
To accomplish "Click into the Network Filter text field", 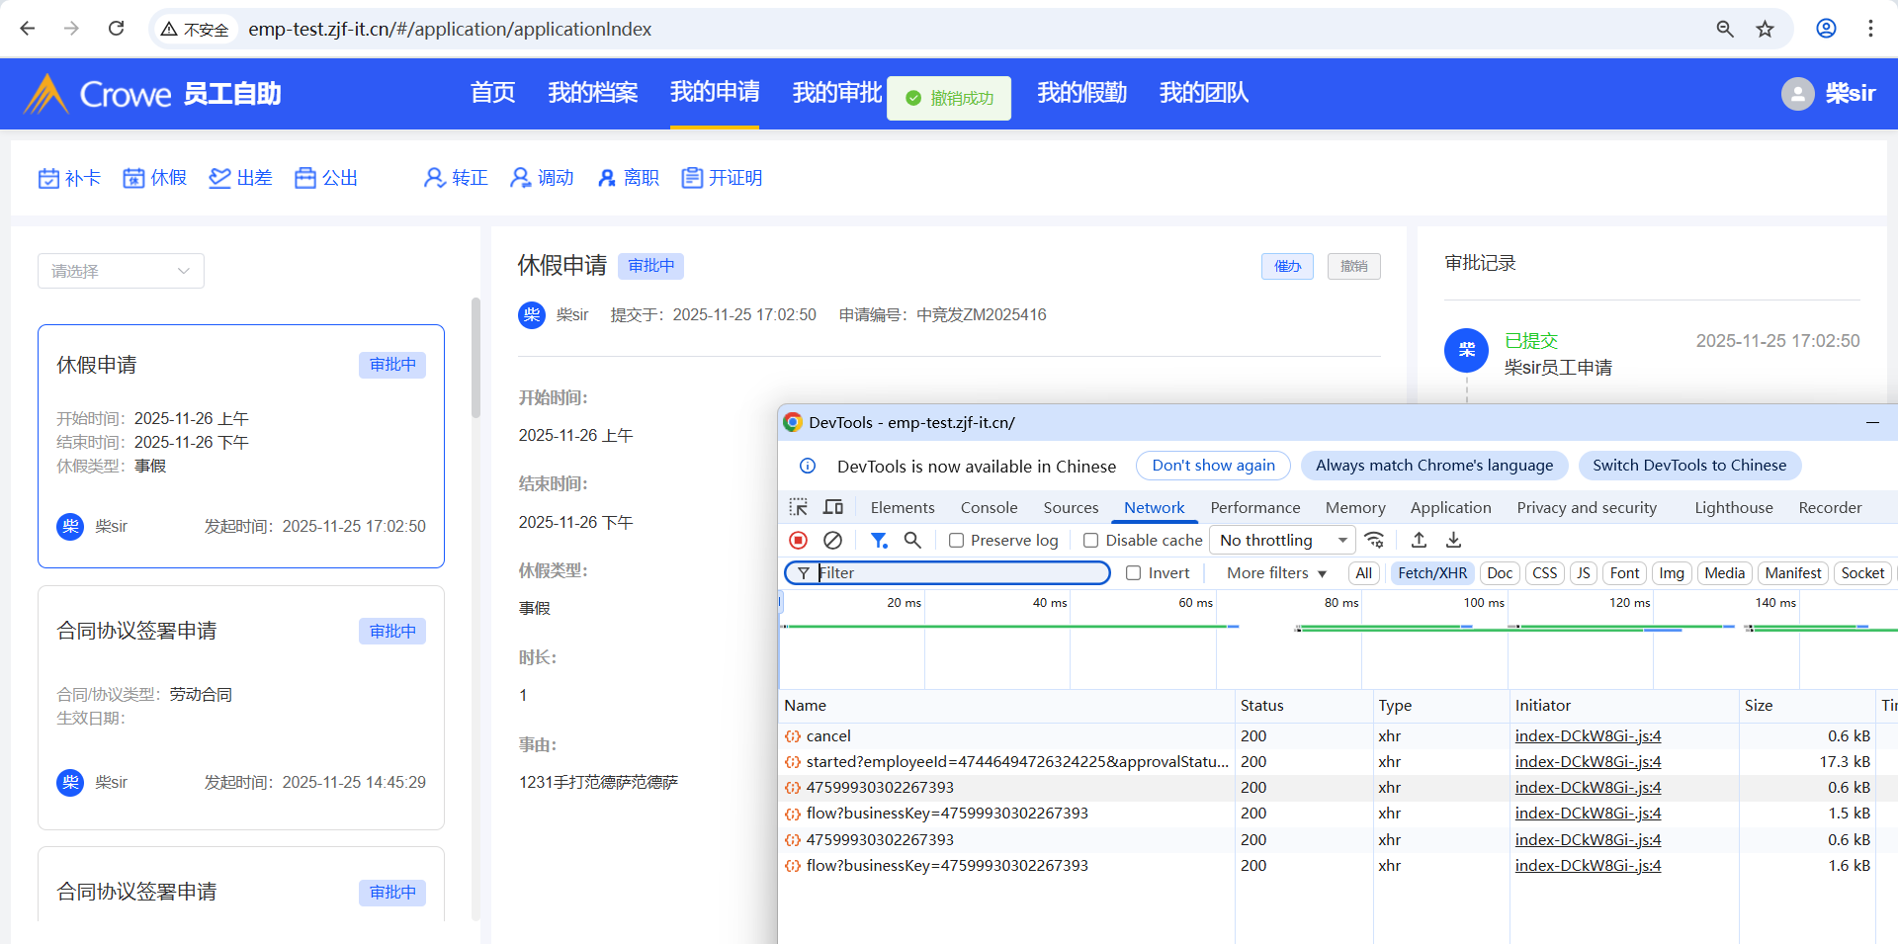I will (x=959, y=573).
